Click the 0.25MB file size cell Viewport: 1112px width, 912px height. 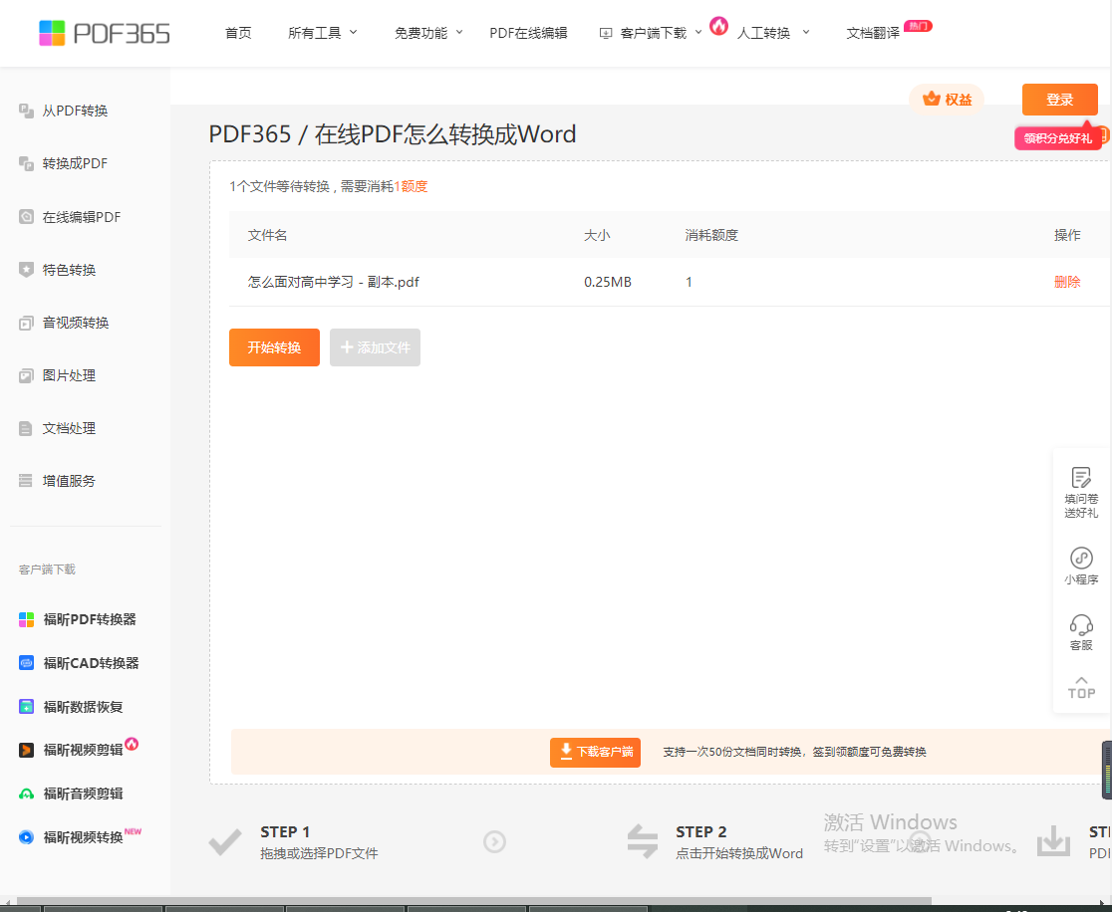(x=608, y=282)
